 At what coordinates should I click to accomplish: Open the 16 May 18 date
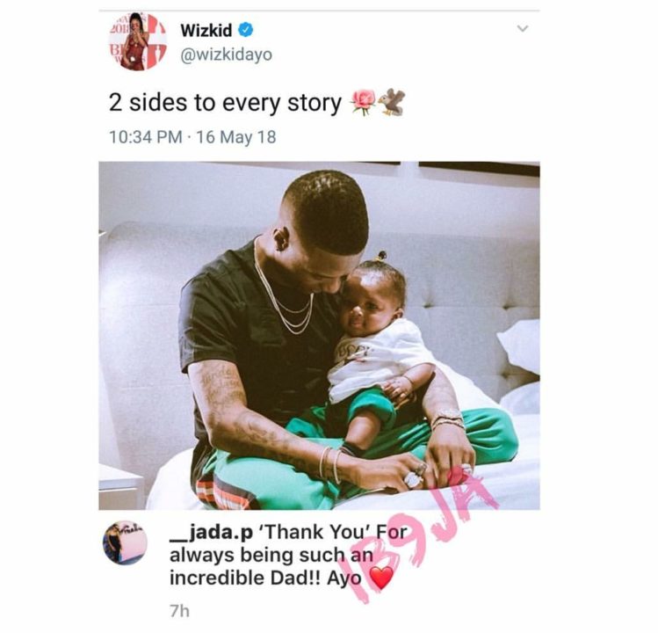click(x=236, y=137)
